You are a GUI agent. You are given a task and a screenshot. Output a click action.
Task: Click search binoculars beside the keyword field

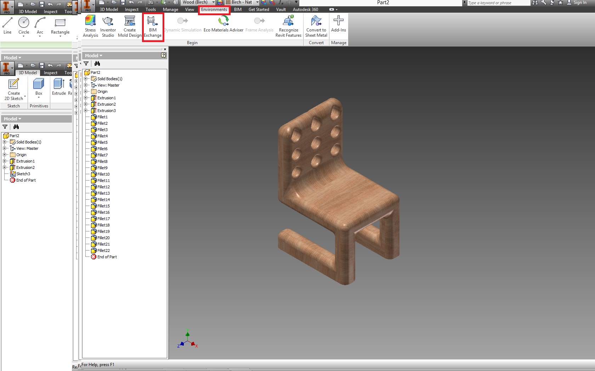point(535,2)
